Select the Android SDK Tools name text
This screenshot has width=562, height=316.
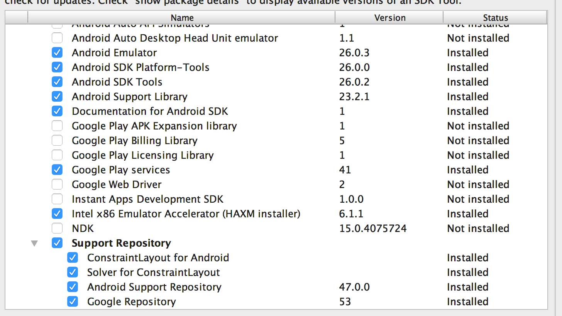pyautogui.click(x=117, y=82)
